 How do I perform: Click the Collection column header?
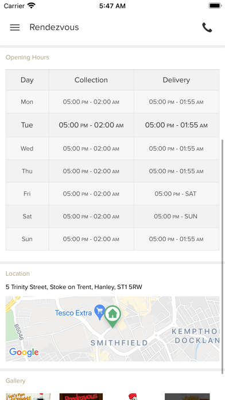(91, 80)
